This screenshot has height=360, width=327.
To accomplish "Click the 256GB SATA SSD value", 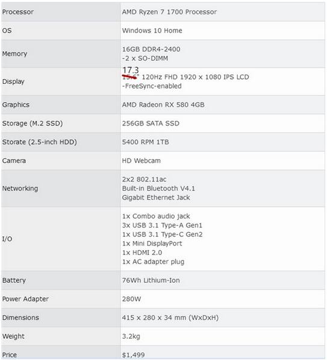I will (x=151, y=124).
